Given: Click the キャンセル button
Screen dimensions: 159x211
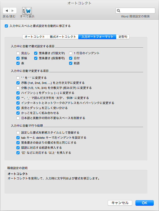Looking at the screenshot, I should [x=120, y=203].
